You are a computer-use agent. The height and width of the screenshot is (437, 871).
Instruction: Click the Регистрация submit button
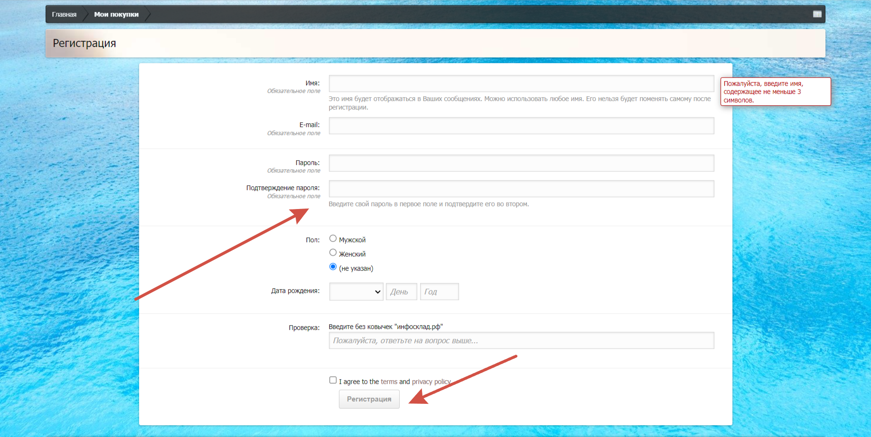point(369,399)
